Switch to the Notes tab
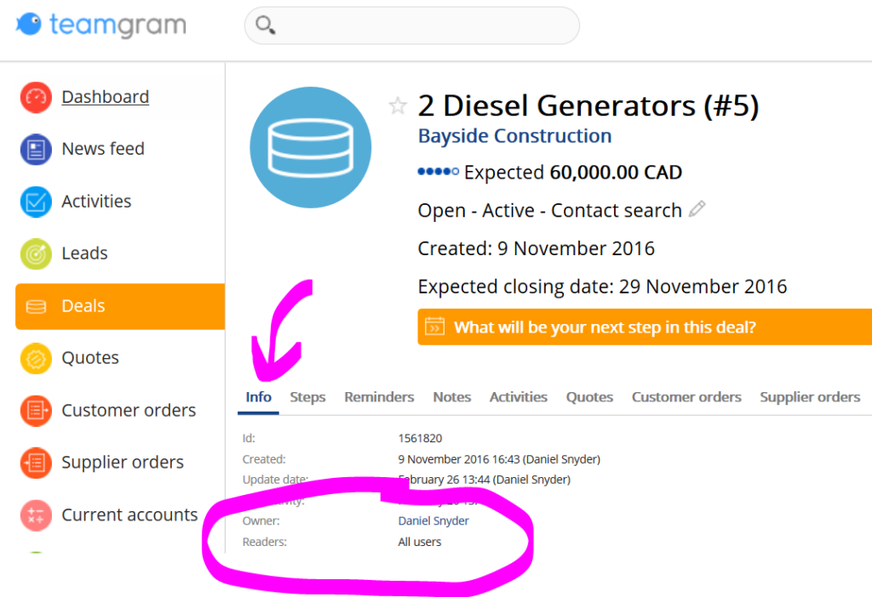This screenshot has width=872, height=597. [451, 397]
